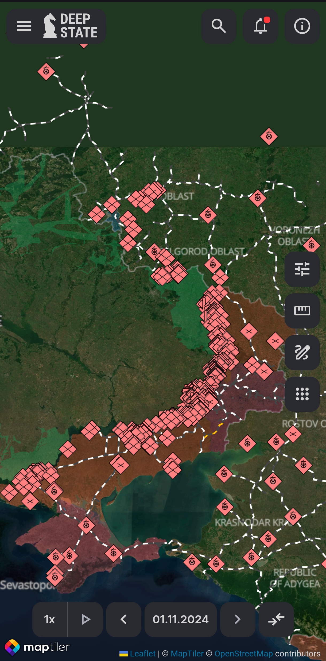Open the notifications bell
The image size is (326, 661).
click(261, 26)
